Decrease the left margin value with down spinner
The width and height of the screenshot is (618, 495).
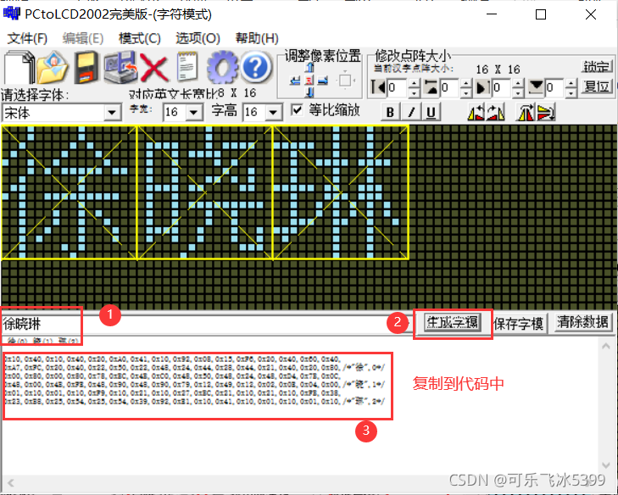414,92
